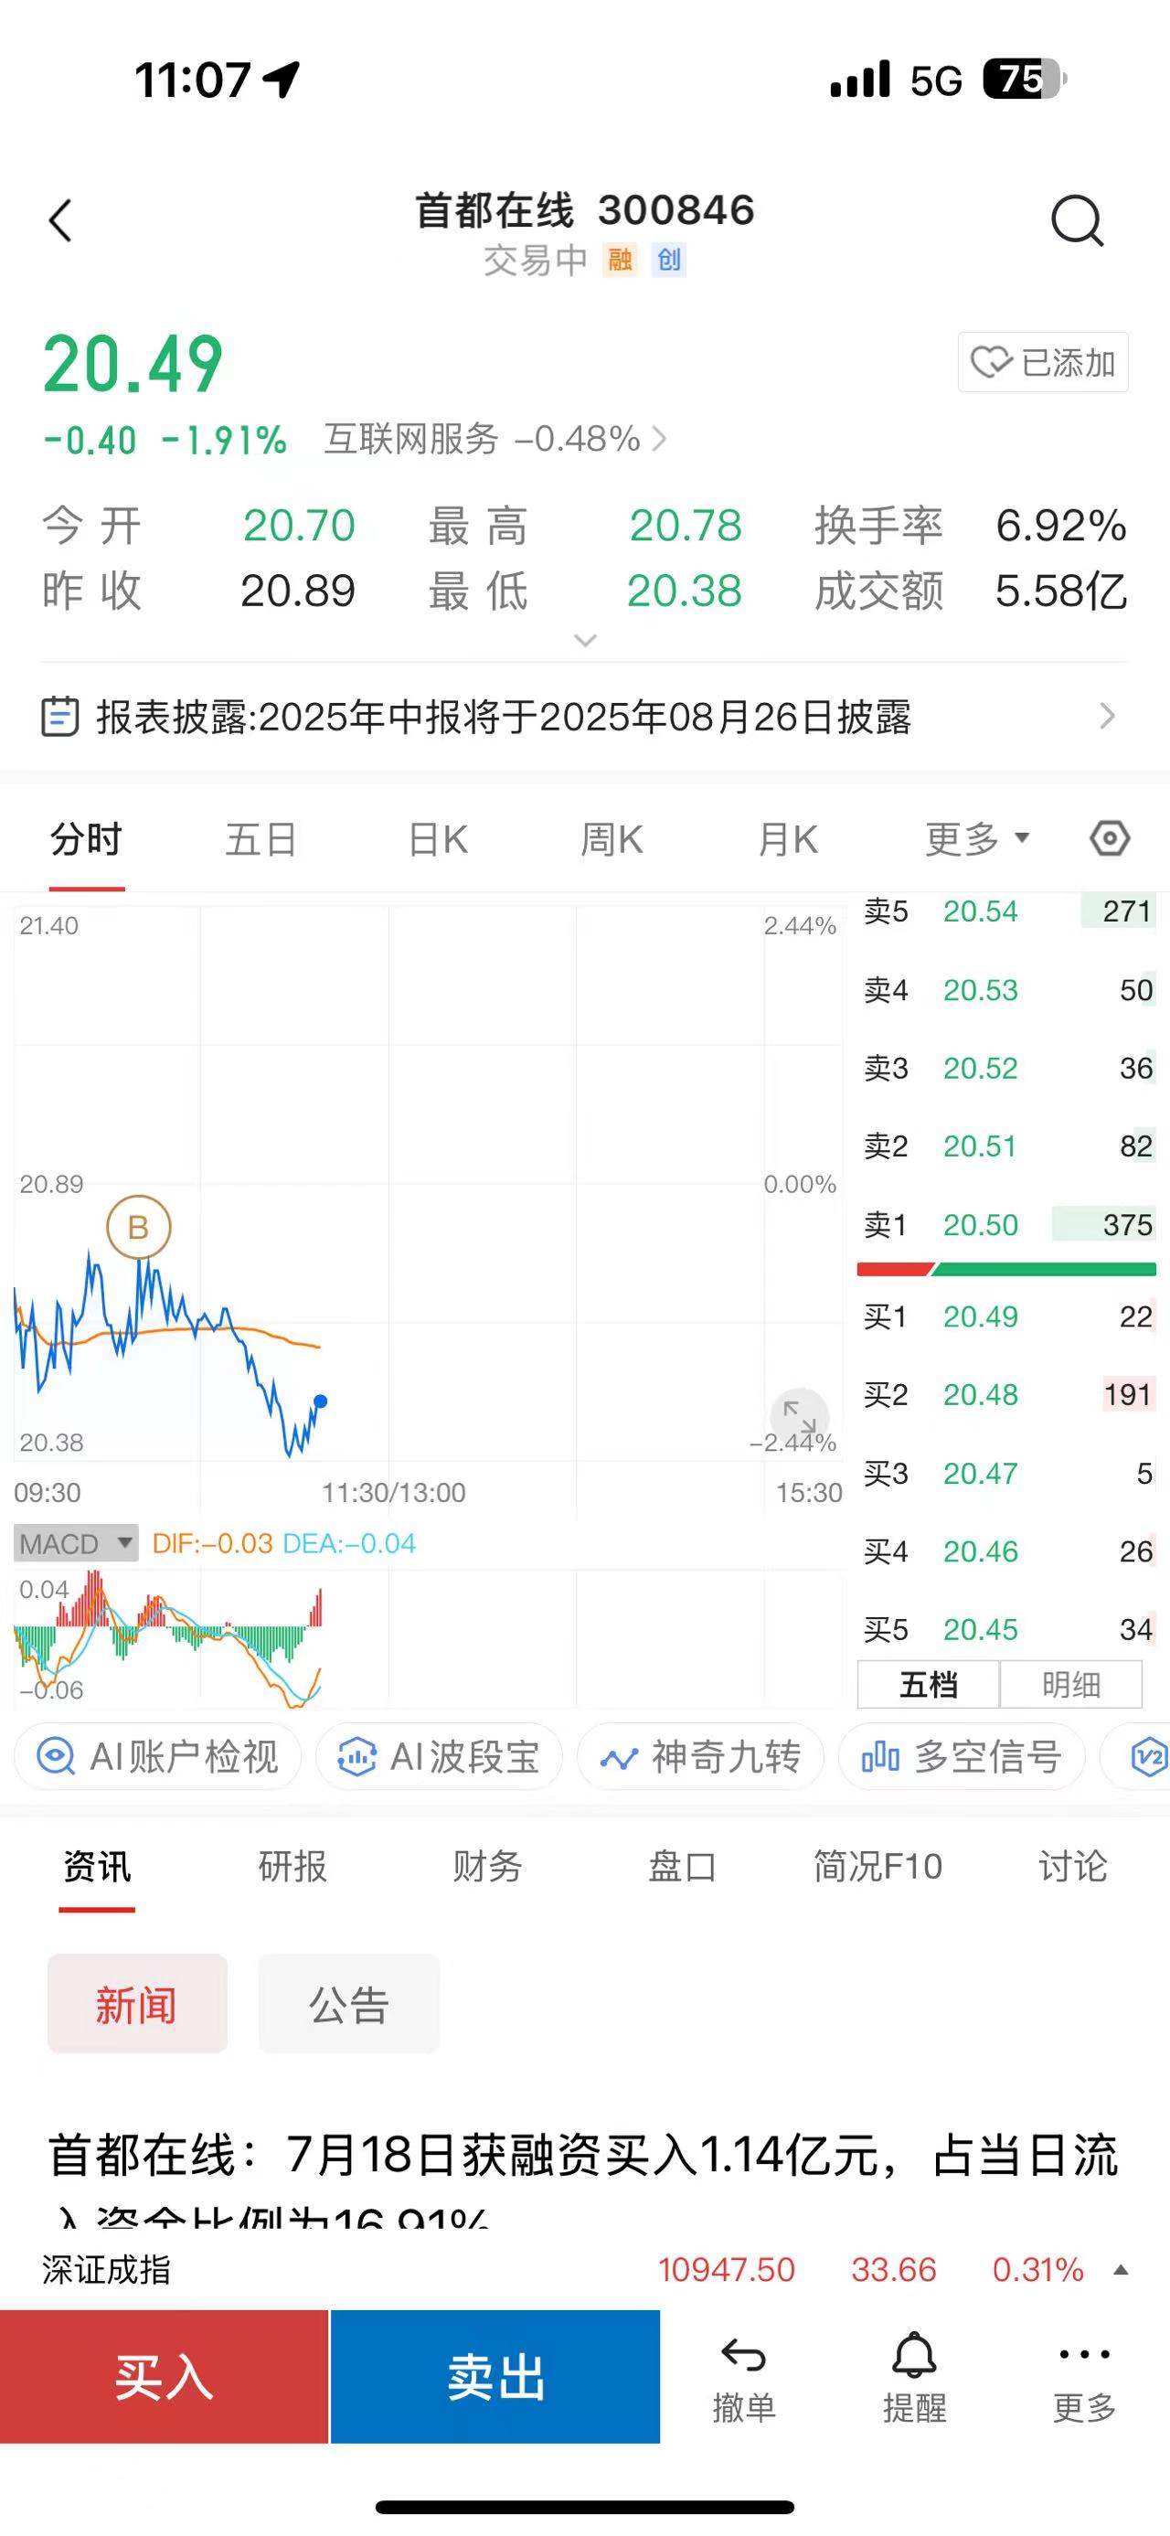Tap the MACD histogram chart
The width and height of the screenshot is (1170, 2536).
tap(428, 1636)
